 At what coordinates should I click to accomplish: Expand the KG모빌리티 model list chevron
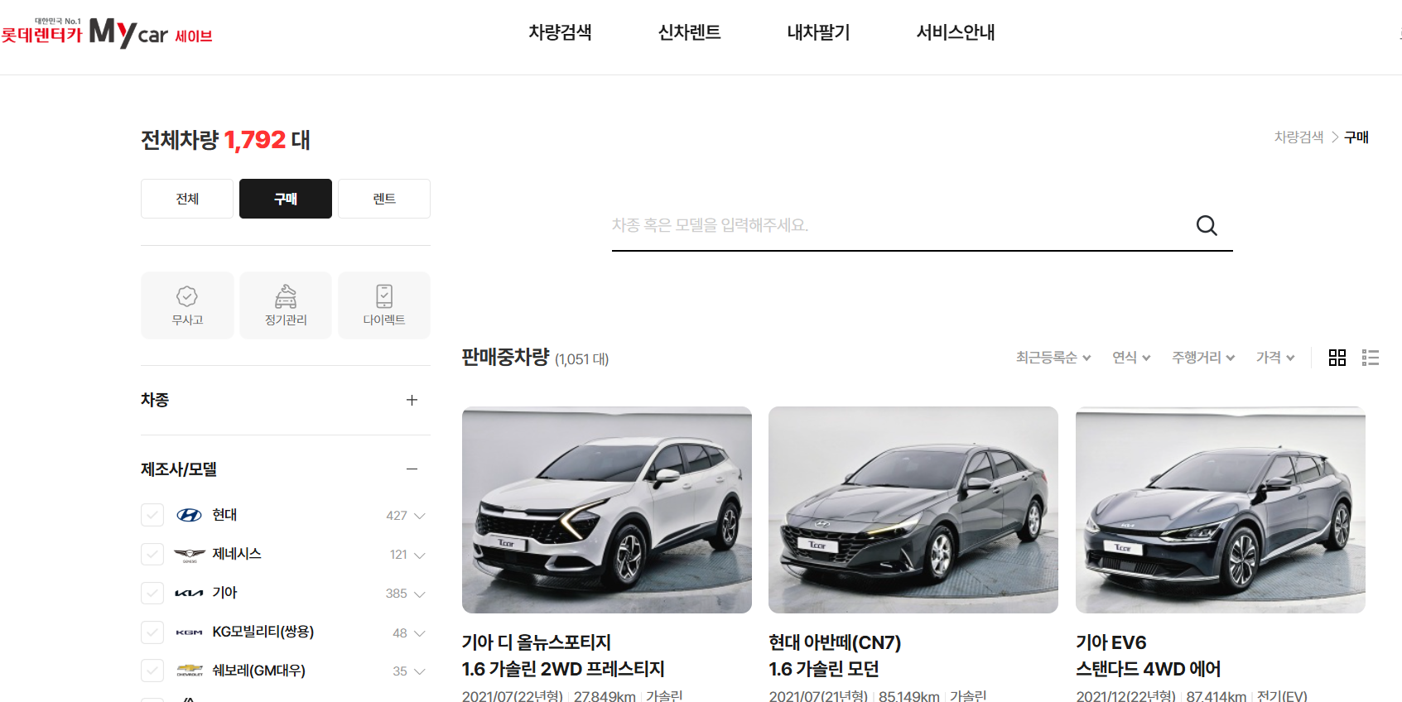tap(420, 632)
